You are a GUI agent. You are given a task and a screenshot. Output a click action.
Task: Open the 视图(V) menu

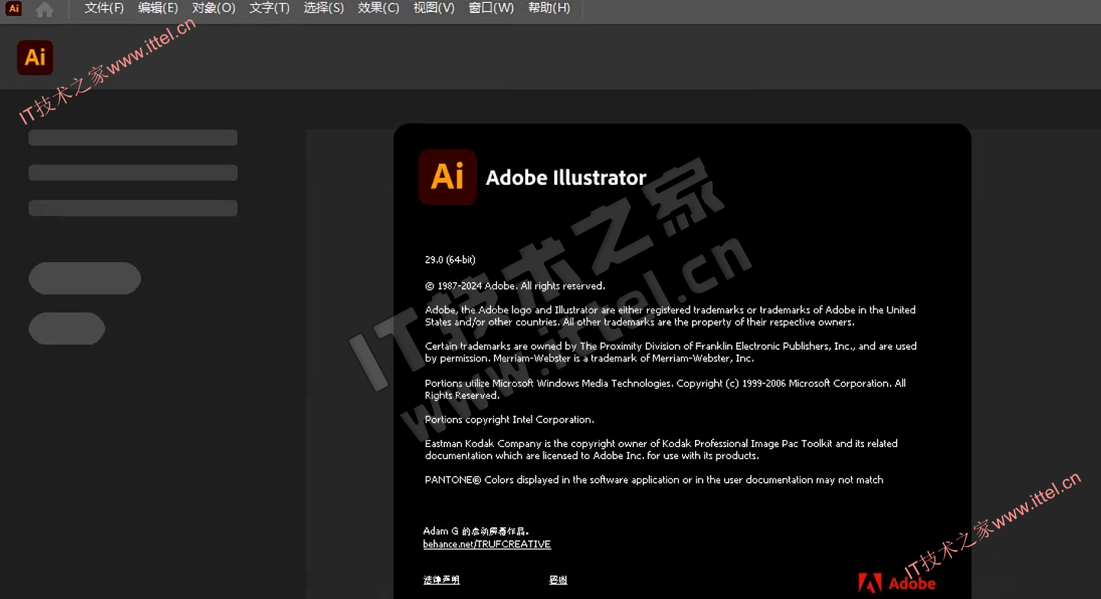click(434, 8)
